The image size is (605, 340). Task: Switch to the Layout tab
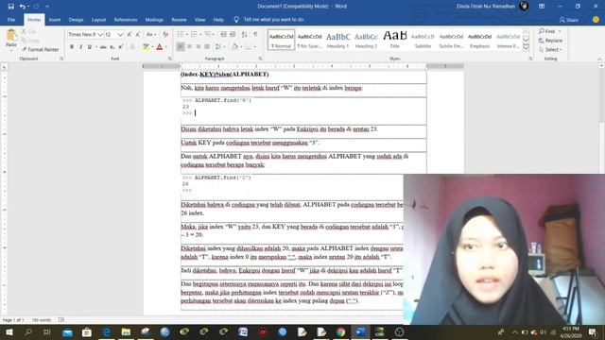point(98,19)
